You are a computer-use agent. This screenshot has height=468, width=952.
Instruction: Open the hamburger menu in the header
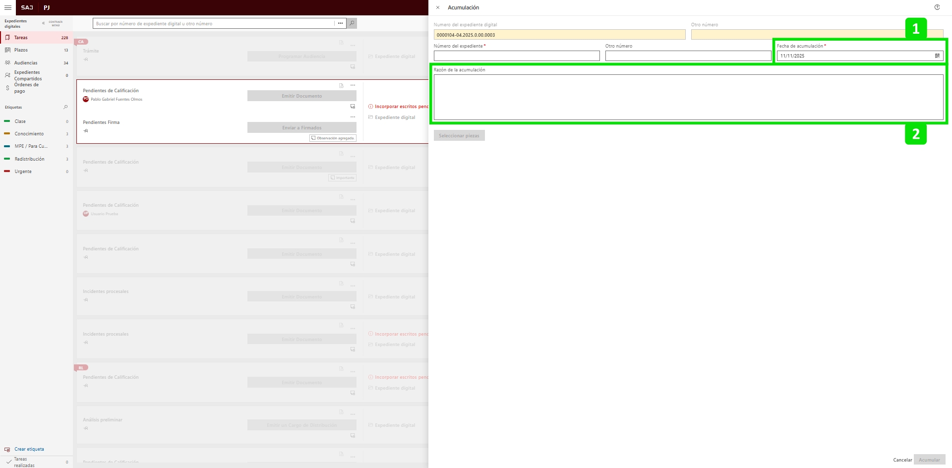pyautogui.click(x=8, y=7)
